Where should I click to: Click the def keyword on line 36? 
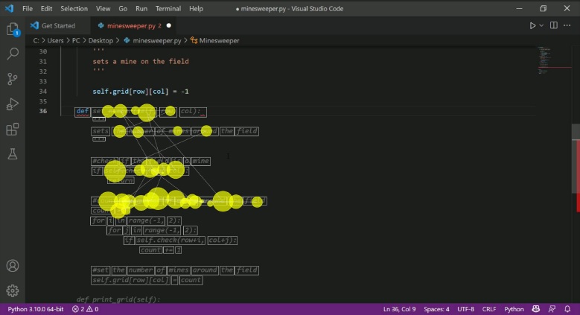(x=83, y=111)
